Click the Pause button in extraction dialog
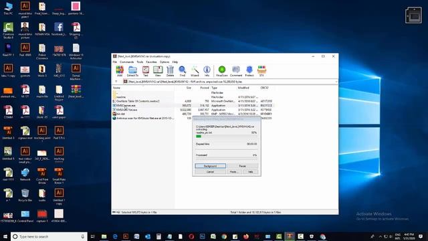Image resolution: width=428 pixels, height=241 pixels. (242, 166)
